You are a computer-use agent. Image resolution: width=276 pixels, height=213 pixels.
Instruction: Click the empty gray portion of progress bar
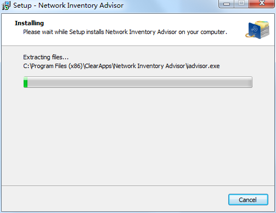point(140,82)
